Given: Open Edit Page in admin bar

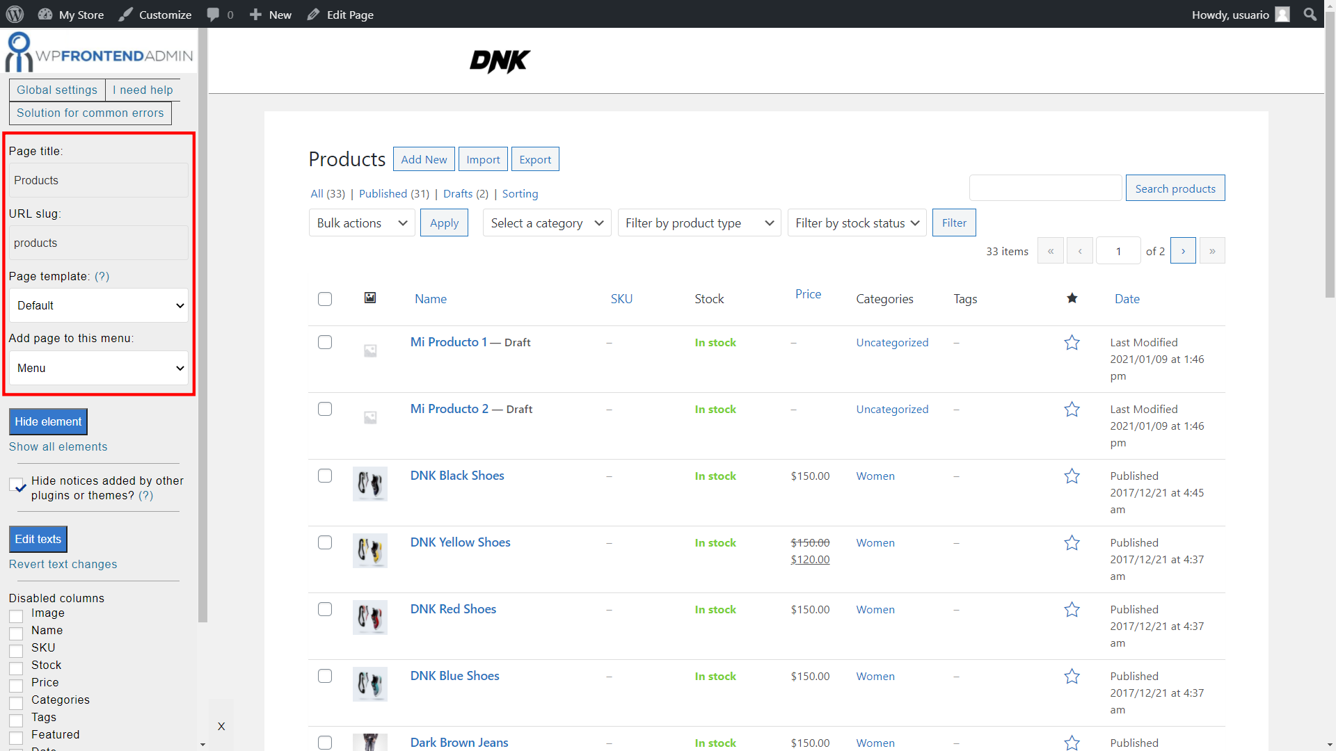Looking at the screenshot, I should coord(340,15).
